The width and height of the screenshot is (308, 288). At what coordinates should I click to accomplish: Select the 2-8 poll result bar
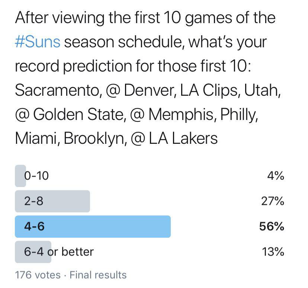[52, 201]
